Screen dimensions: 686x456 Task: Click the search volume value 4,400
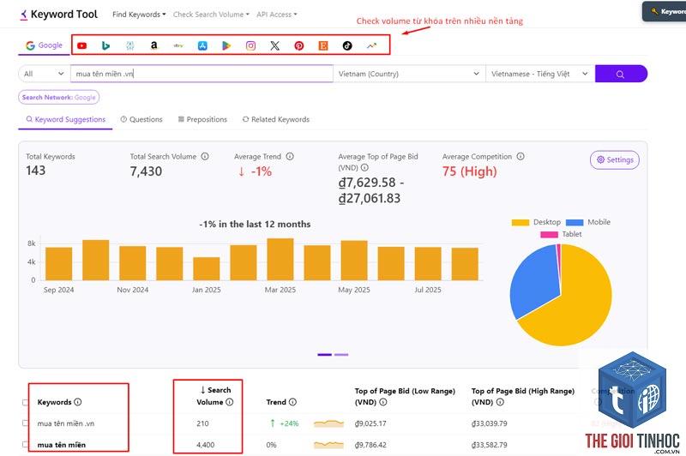coord(205,445)
